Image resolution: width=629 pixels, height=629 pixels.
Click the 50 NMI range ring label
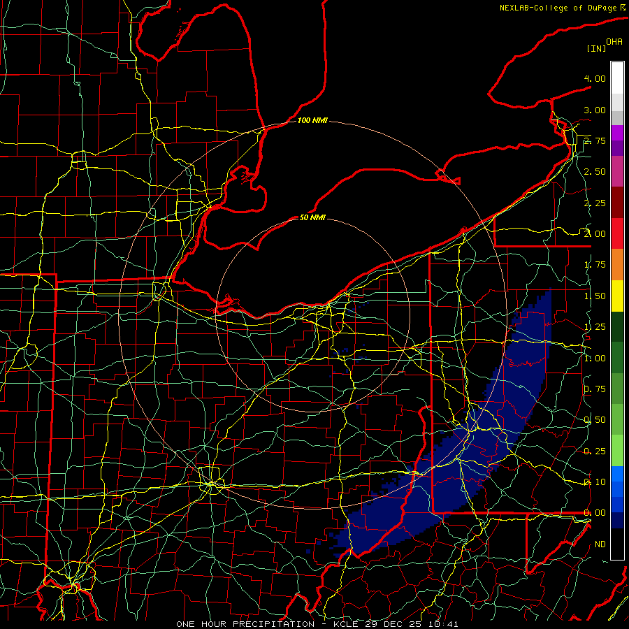coord(312,217)
